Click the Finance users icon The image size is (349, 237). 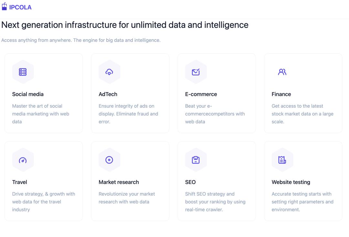point(282,72)
